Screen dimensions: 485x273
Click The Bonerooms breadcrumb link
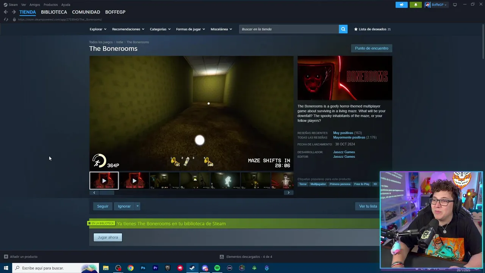[138, 42]
